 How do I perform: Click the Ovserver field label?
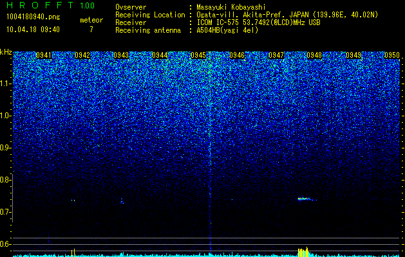point(131,7)
